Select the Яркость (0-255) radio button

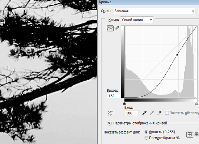pyautogui.click(x=146, y=132)
